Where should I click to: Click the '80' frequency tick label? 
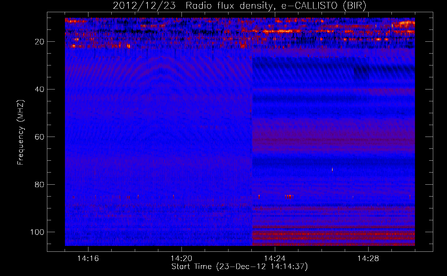tap(40, 185)
